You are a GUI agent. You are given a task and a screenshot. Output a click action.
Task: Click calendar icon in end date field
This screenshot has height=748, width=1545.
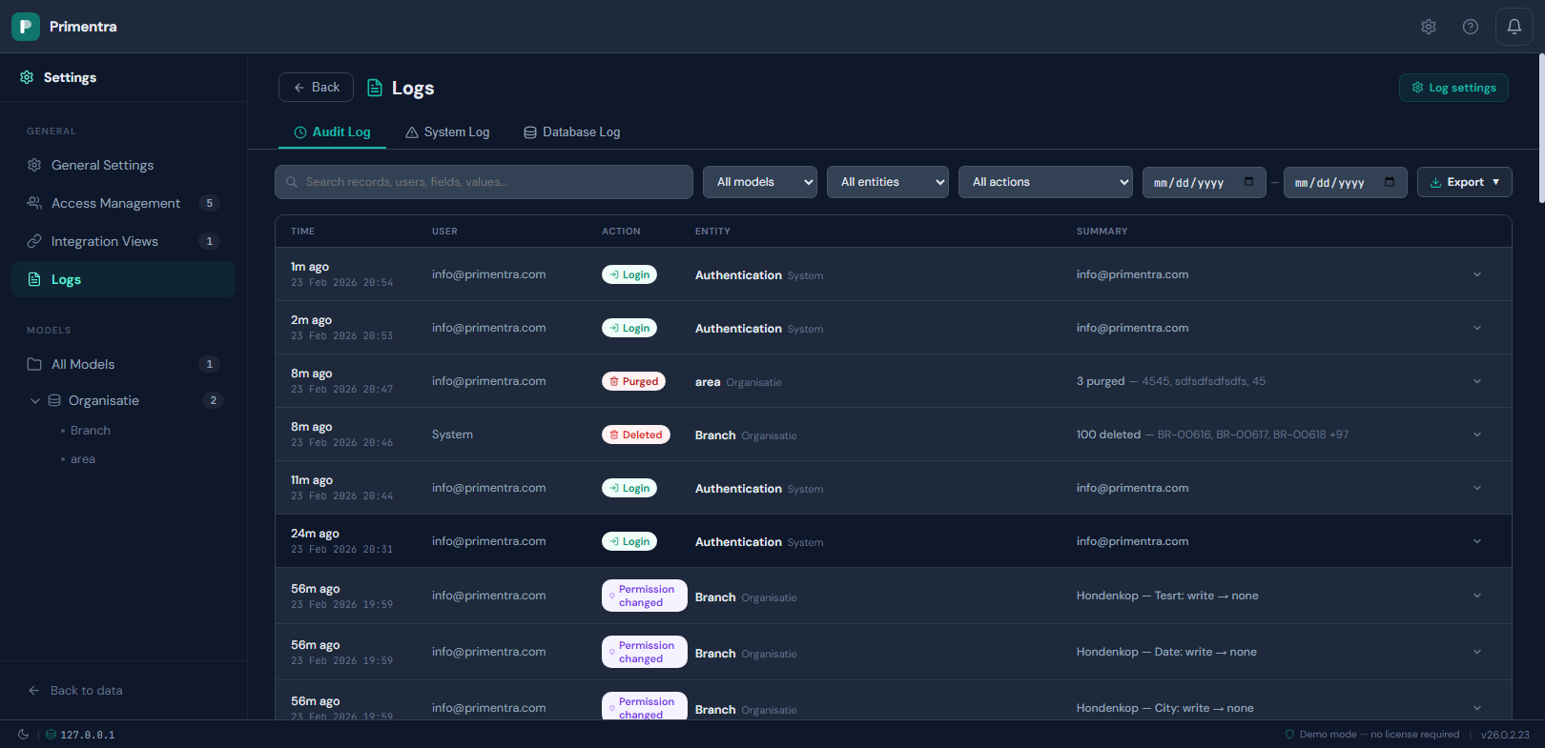click(x=1390, y=182)
